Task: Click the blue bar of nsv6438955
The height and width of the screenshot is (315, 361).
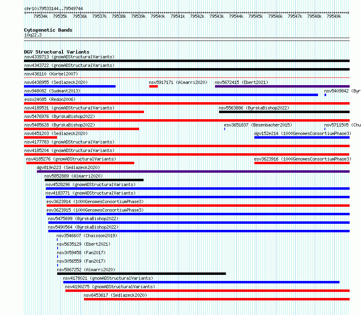Action: 70,86
